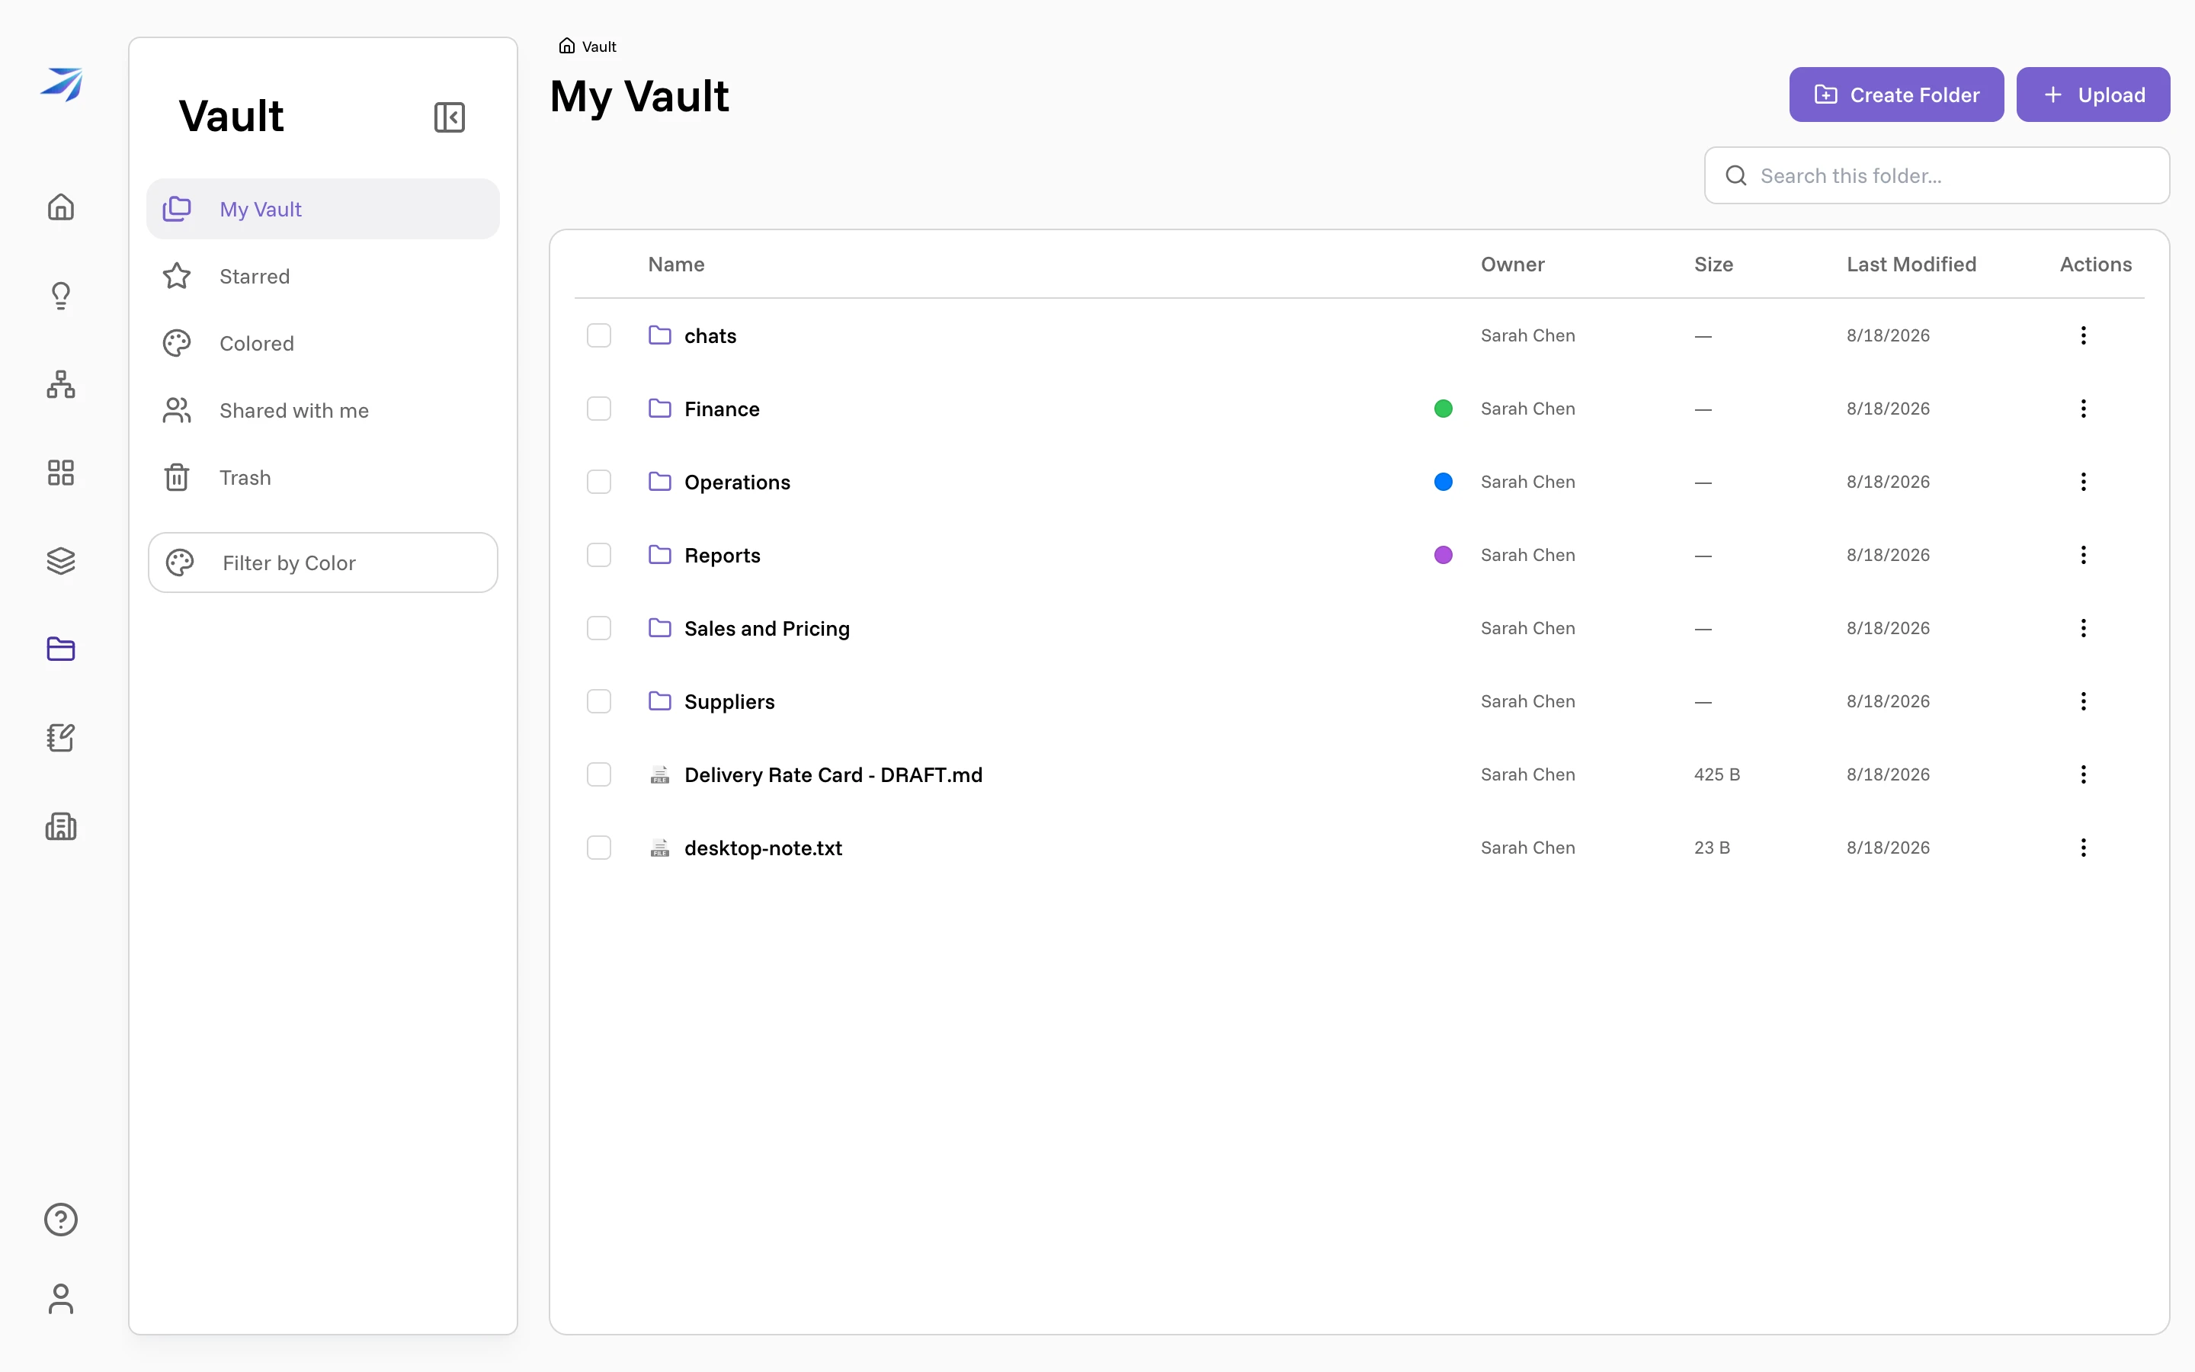Open the desktop-note.txt file name

(x=764, y=848)
